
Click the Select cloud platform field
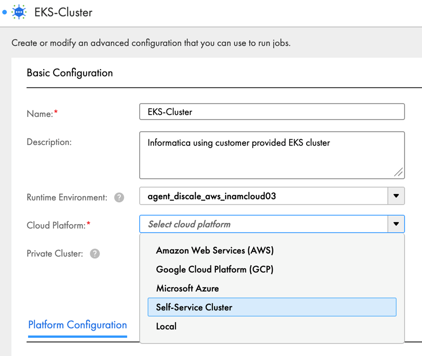coord(263,224)
